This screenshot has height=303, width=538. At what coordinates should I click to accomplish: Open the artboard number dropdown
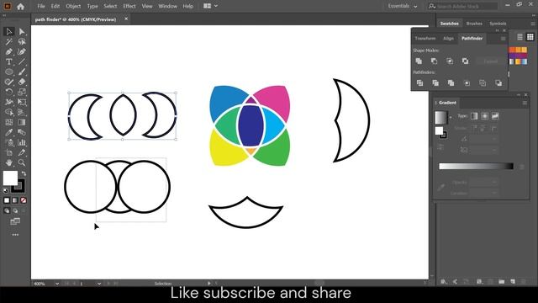[99, 284]
